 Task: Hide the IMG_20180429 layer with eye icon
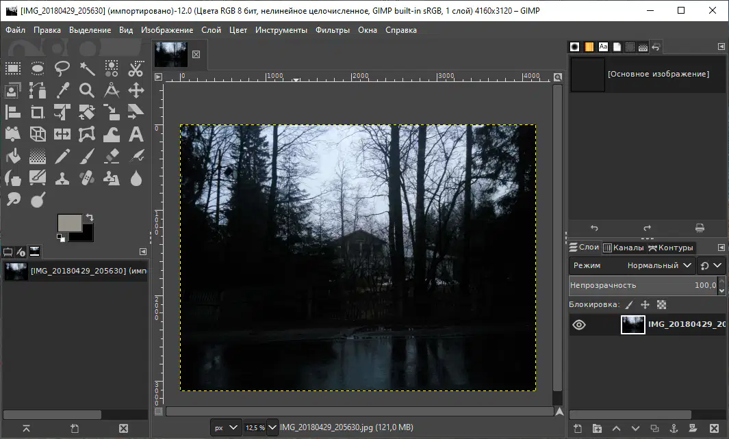click(x=579, y=325)
